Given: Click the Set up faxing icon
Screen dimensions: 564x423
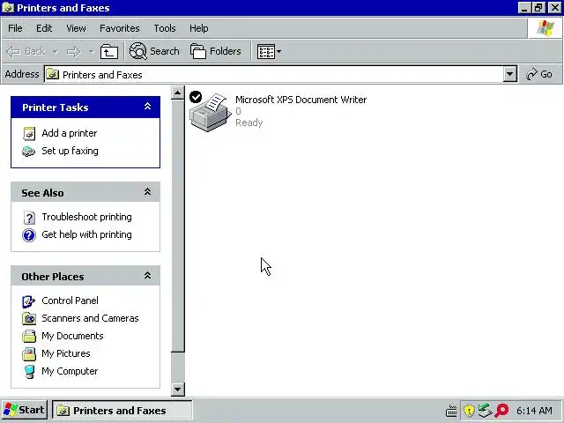Looking at the screenshot, I should (28, 152).
